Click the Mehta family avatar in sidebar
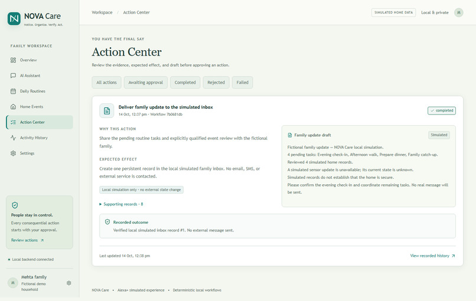The width and height of the screenshot is (476, 301). tap(13, 283)
